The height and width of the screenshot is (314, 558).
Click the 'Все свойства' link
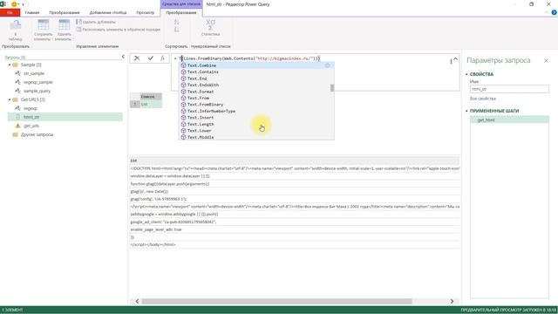coord(482,99)
